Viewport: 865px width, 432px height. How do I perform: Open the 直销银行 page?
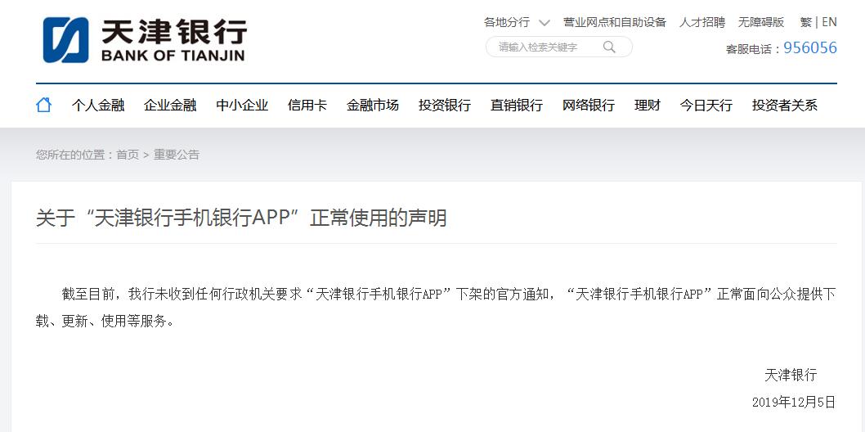[x=517, y=106]
